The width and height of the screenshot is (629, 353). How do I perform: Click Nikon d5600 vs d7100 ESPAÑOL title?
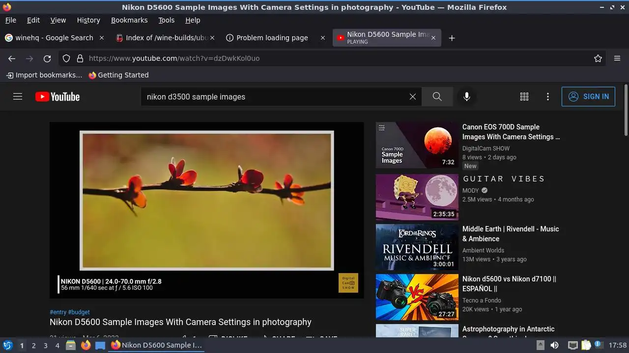pyautogui.click(x=509, y=284)
